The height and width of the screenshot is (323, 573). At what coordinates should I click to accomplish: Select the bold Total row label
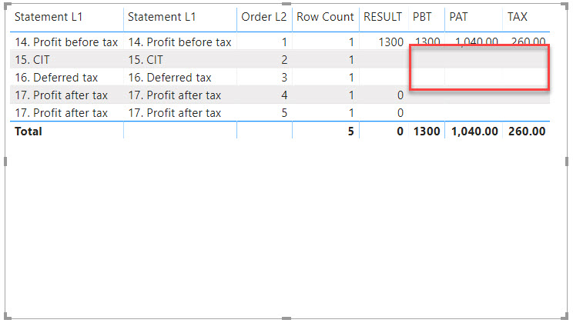point(28,132)
